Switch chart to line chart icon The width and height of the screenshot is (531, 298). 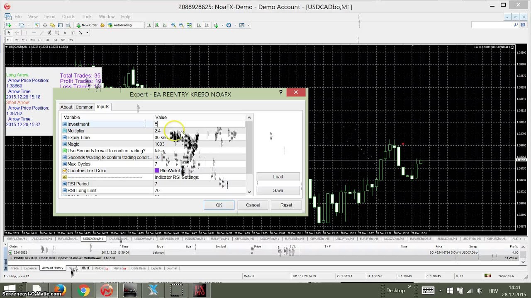(x=164, y=25)
